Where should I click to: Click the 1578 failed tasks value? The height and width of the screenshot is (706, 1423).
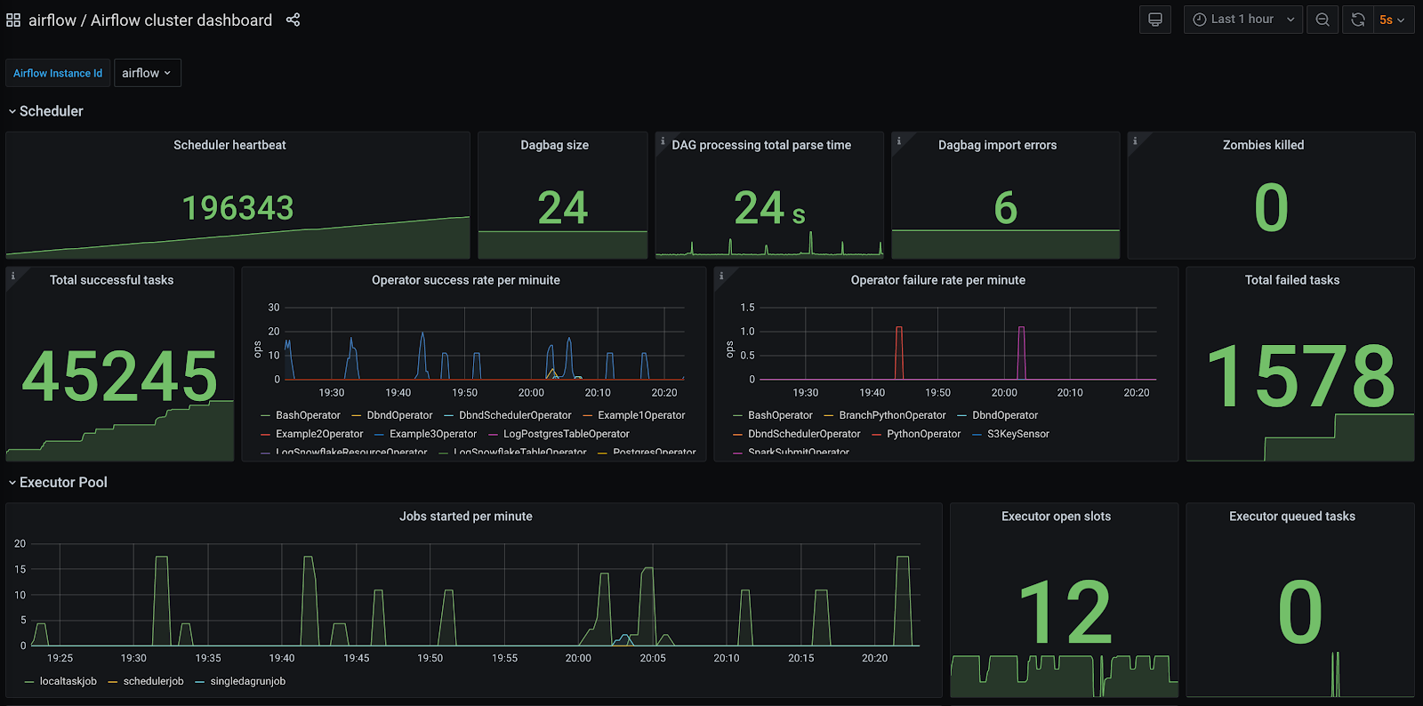[1301, 378]
